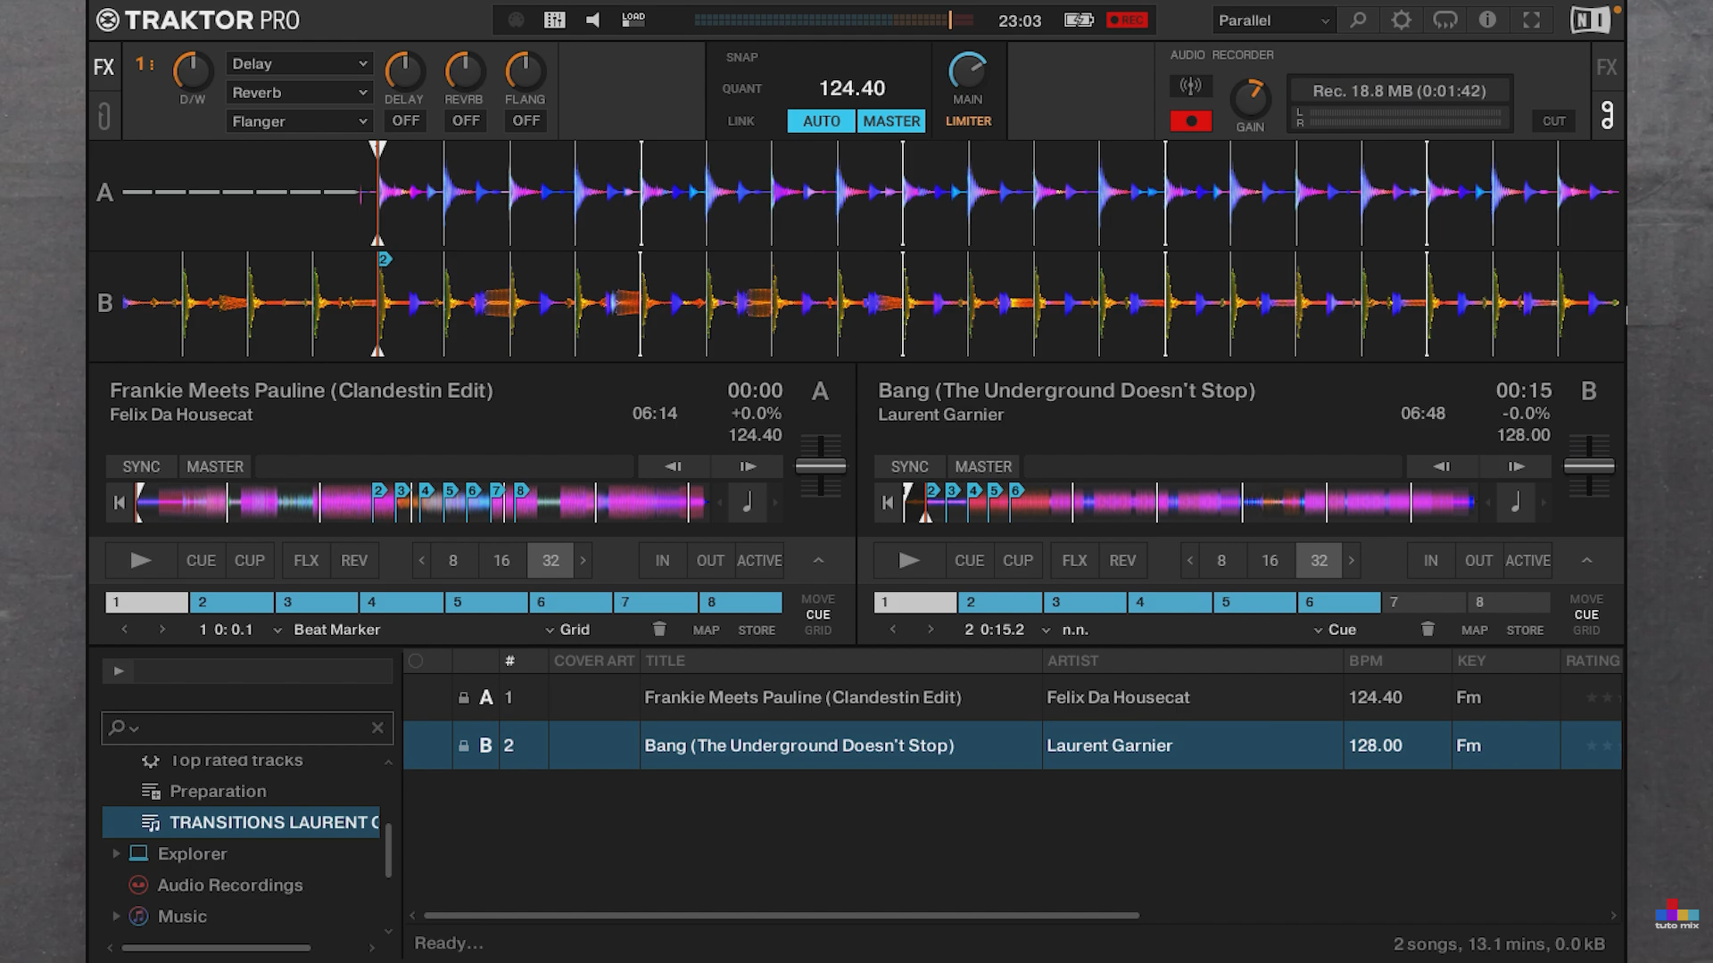The image size is (1713, 963).
Task: Click the speaker audio indicator icon
Action: (x=593, y=20)
